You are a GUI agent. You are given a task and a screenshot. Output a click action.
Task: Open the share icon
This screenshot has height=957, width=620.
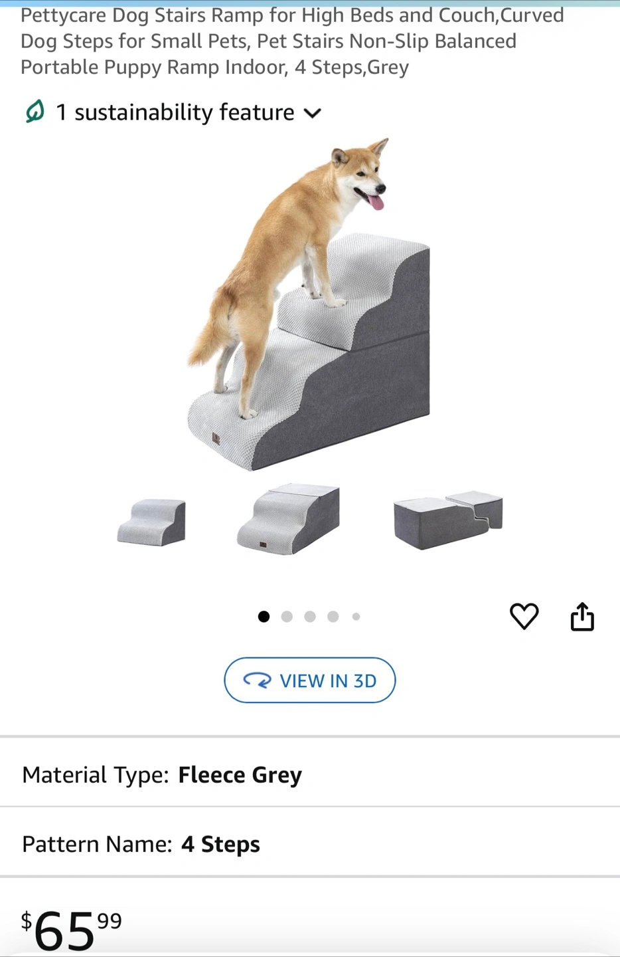coord(582,616)
